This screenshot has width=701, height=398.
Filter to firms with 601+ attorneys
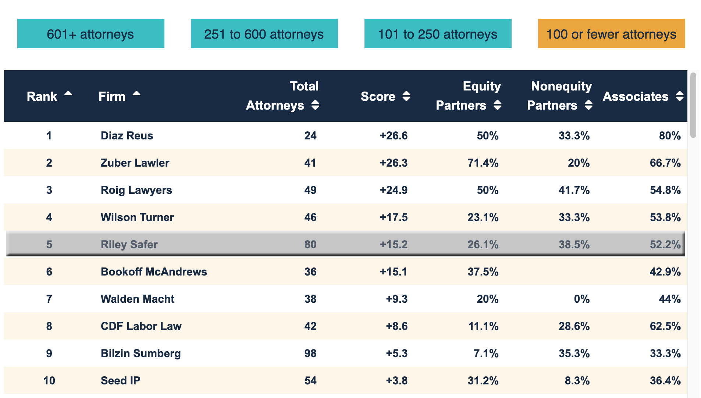click(x=90, y=33)
